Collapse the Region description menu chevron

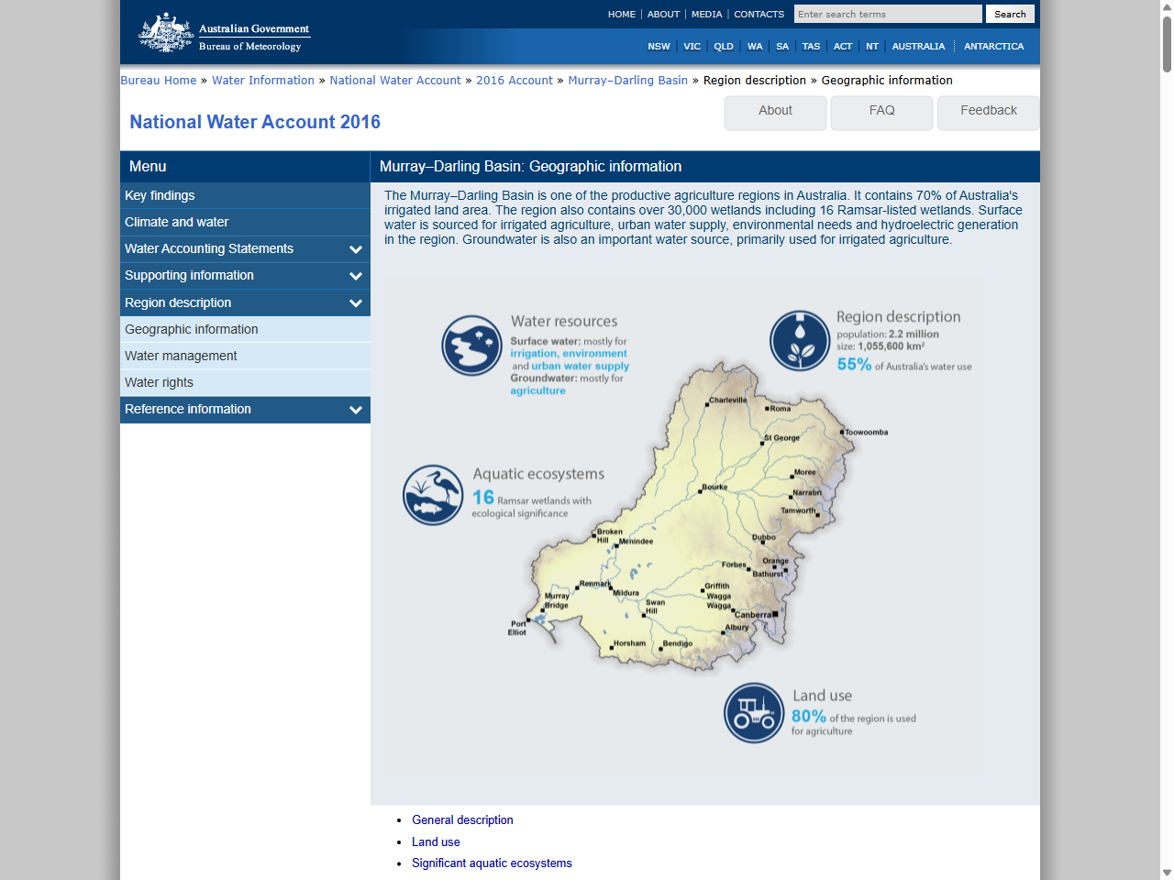(356, 303)
